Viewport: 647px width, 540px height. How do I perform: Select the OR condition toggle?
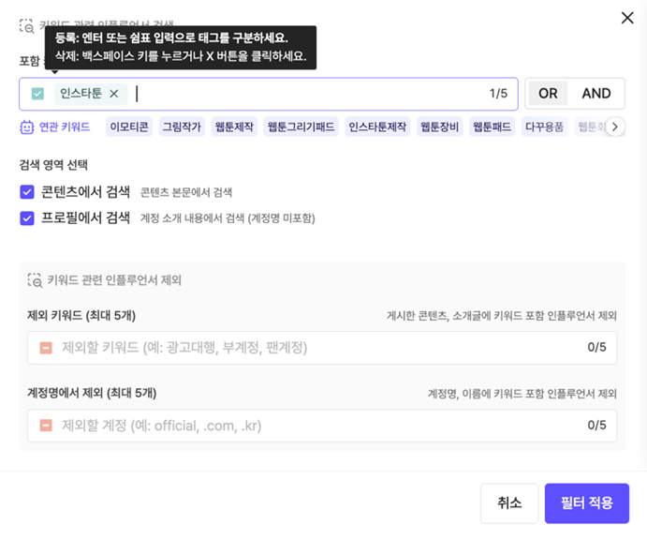point(548,94)
